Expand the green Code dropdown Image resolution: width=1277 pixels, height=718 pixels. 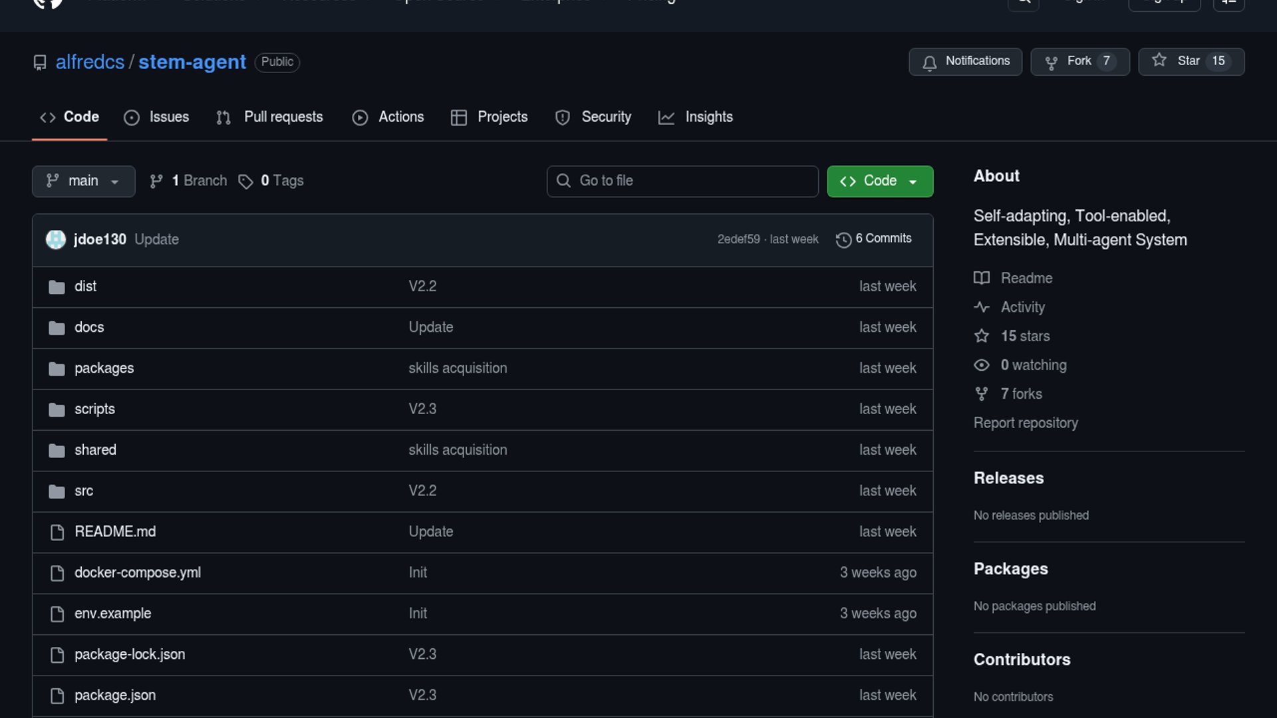879,181
